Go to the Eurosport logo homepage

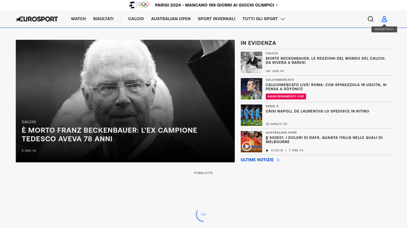coord(37,19)
